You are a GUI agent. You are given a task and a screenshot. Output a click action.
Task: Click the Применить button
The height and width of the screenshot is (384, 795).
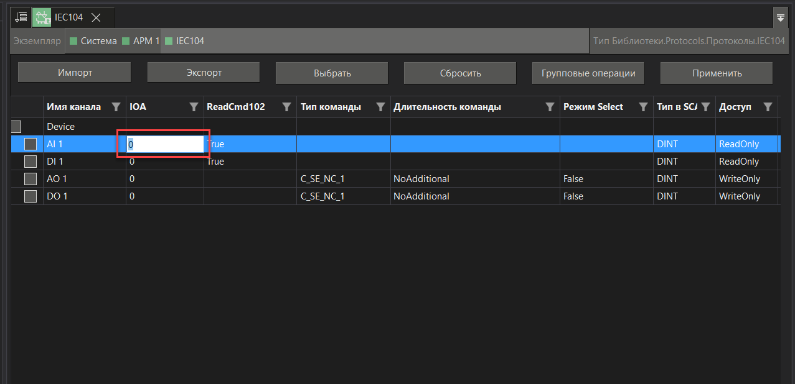tap(717, 73)
